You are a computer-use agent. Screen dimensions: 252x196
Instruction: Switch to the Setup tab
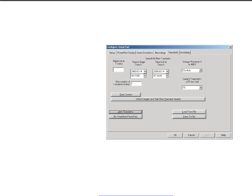tap(112, 53)
